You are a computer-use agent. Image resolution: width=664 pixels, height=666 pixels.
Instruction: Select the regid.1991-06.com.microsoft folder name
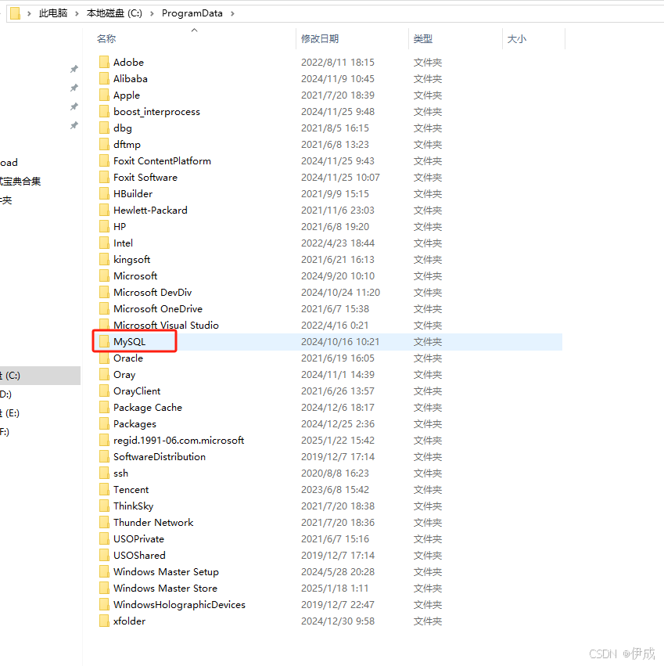coord(179,441)
